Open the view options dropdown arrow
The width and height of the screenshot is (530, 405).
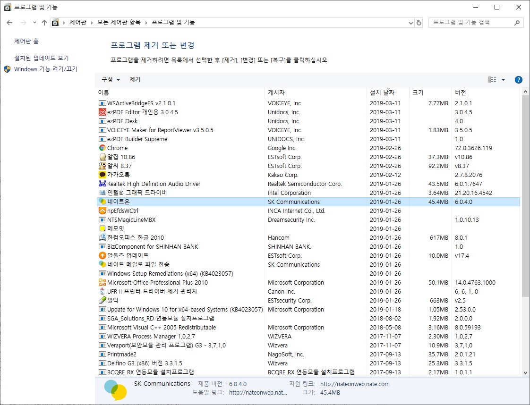tap(503, 80)
